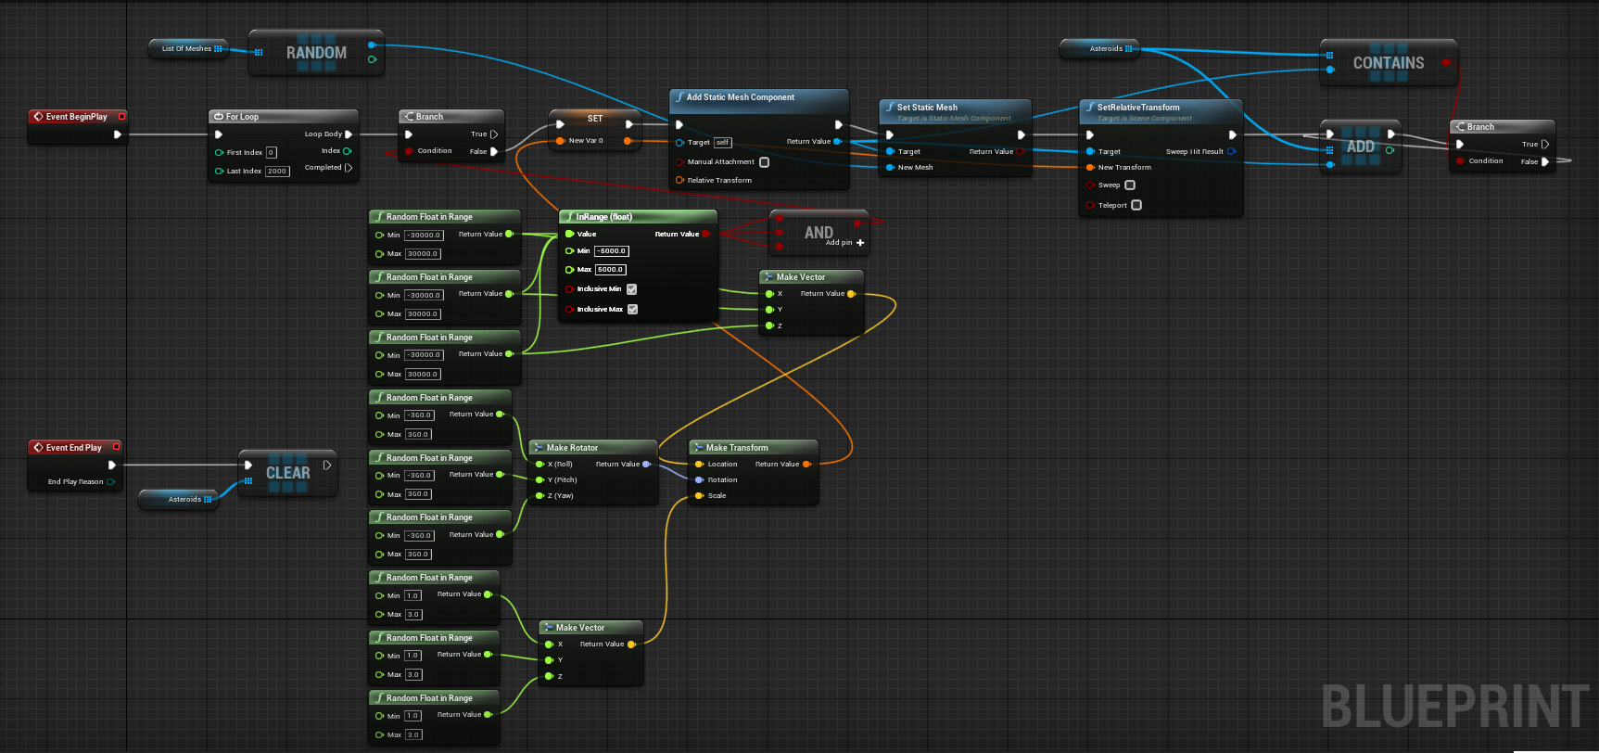Click the Completed exec pin on For Loop

pos(349,168)
